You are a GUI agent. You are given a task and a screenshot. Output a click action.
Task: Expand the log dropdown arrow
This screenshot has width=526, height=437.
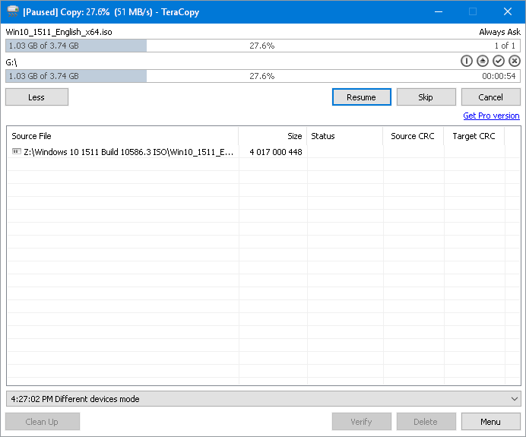point(515,399)
